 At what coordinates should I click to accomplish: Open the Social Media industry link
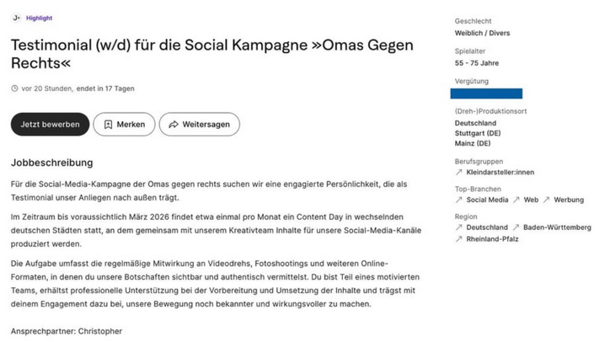tap(487, 200)
